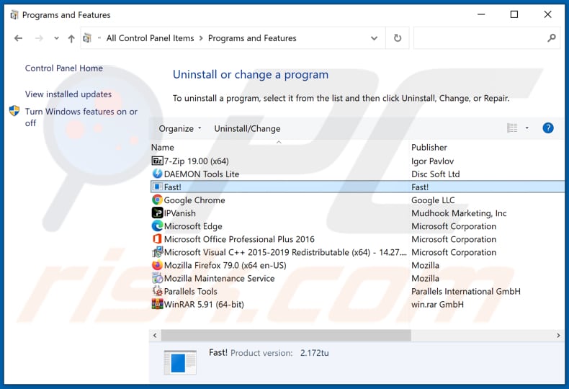This screenshot has width=569, height=389.
Task: Click the Control Panel search box
Action: pos(479,38)
